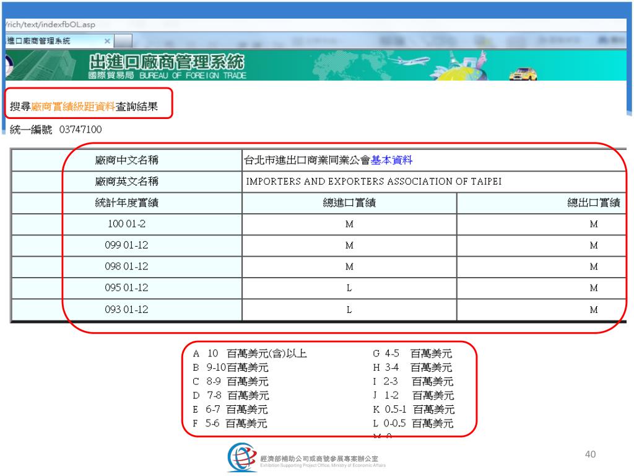Click the Bureau of Foreign Trade logo
The image size is (634, 476).
pyautogui.click(x=9, y=66)
